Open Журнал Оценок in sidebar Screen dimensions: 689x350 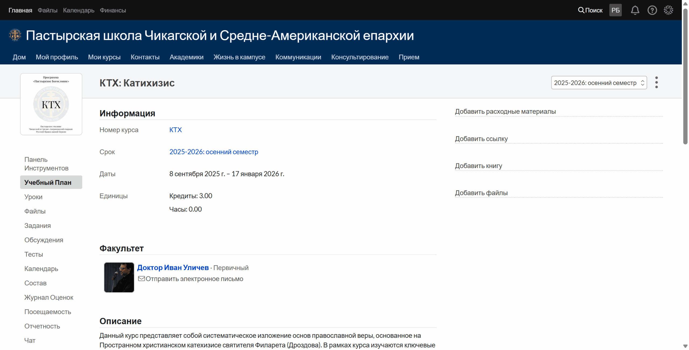pos(49,297)
